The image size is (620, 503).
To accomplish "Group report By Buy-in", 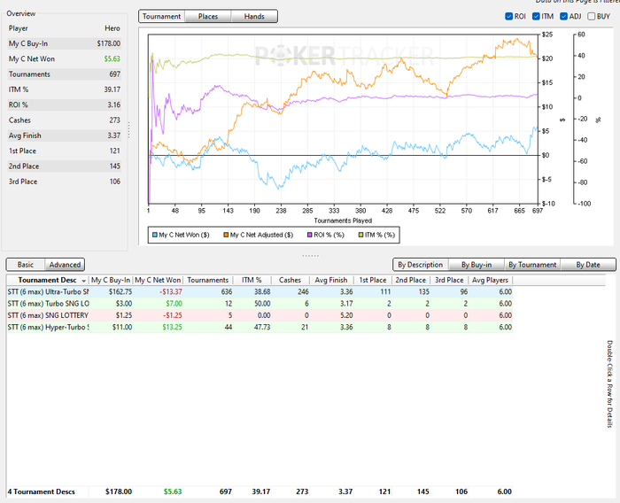I will coord(477,265).
